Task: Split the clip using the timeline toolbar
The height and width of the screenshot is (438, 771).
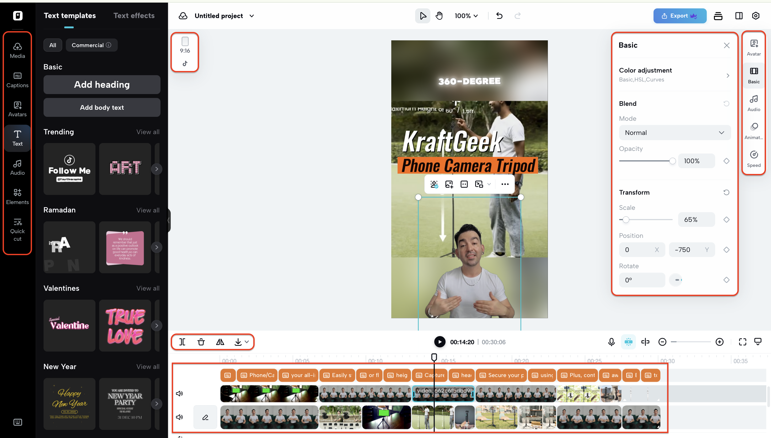Action: (182, 342)
